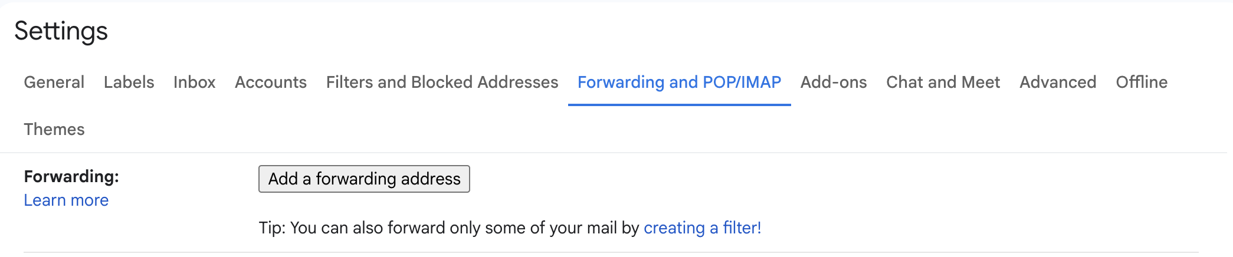Open forwarding help via Learn more
1233x257 pixels.
click(66, 200)
